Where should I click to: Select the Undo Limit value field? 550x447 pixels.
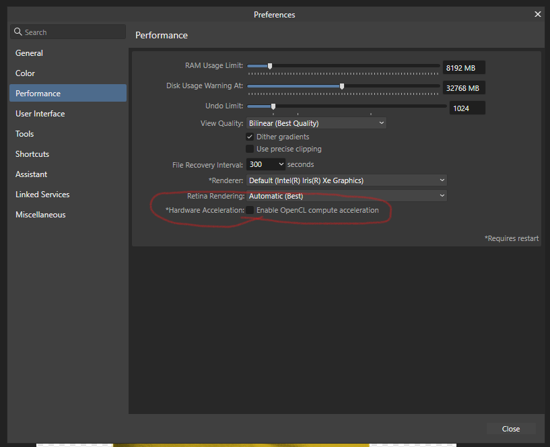(x=467, y=108)
